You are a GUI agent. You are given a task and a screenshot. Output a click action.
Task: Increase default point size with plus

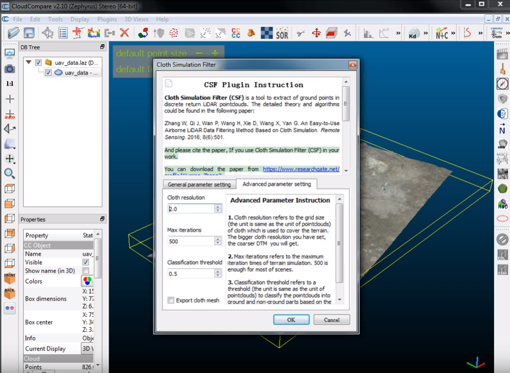[215, 53]
